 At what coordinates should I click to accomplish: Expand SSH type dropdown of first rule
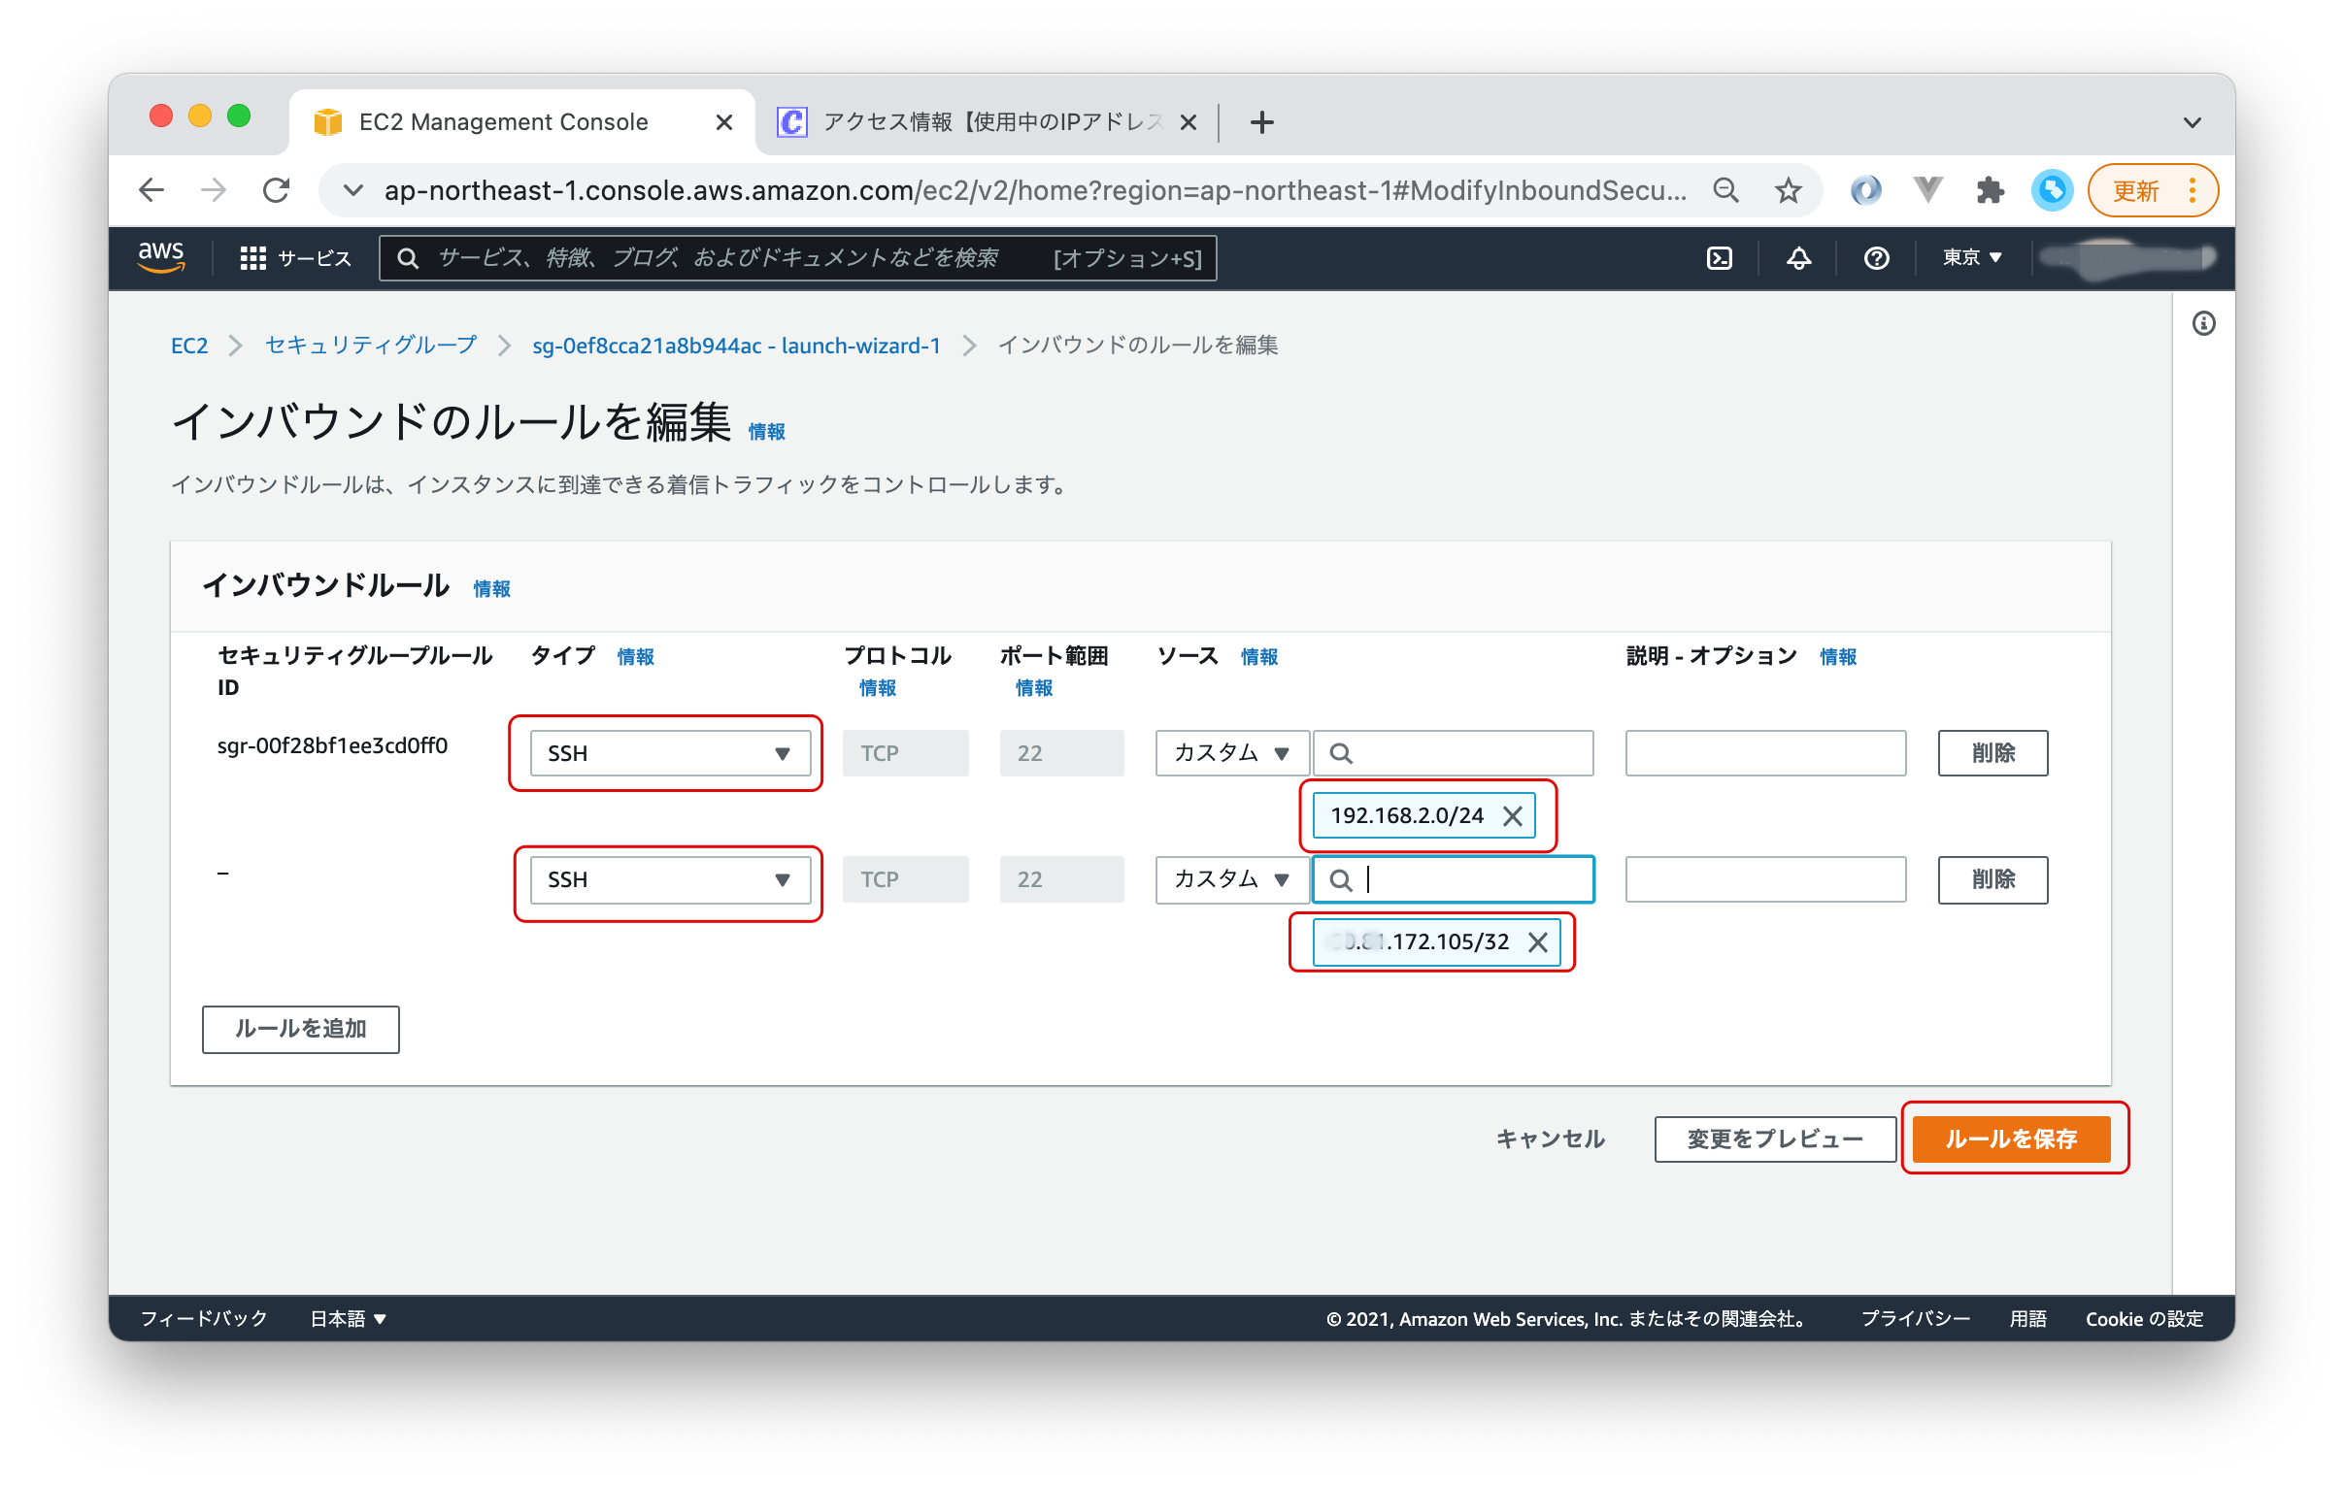pyautogui.click(x=670, y=753)
